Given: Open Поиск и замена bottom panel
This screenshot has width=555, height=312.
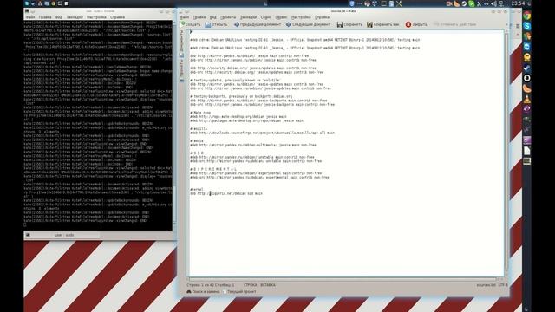Looking at the screenshot, I should coord(203,292).
